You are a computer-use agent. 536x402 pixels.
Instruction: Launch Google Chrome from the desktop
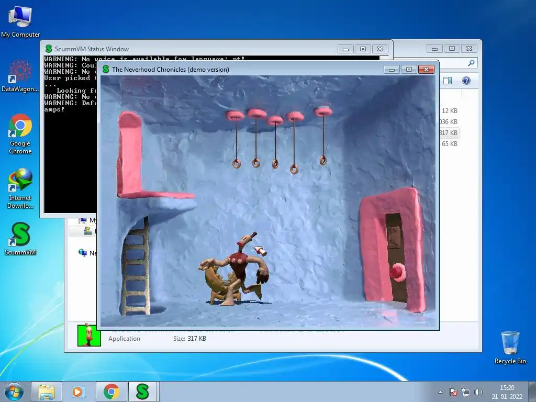[x=20, y=134]
